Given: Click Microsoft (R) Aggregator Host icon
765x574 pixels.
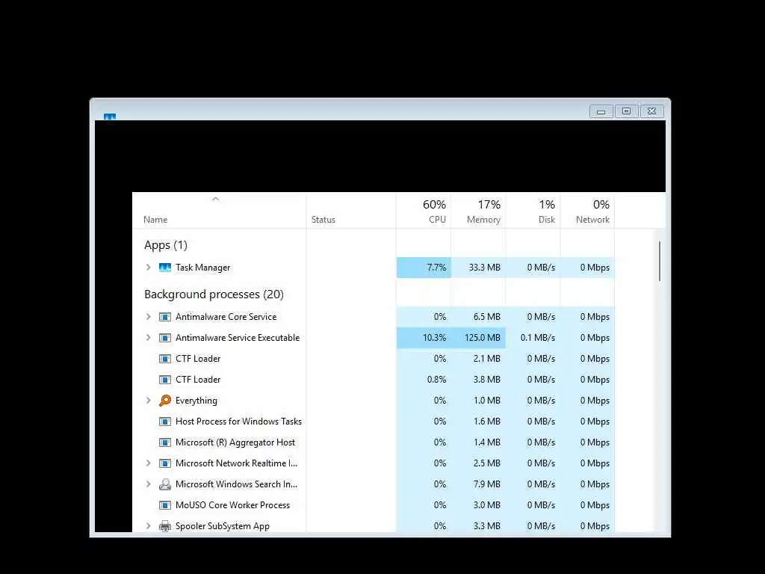Looking at the screenshot, I should pos(165,442).
